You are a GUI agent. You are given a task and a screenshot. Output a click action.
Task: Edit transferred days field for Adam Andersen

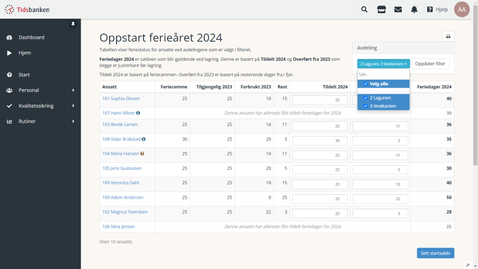(x=380, y=199)
